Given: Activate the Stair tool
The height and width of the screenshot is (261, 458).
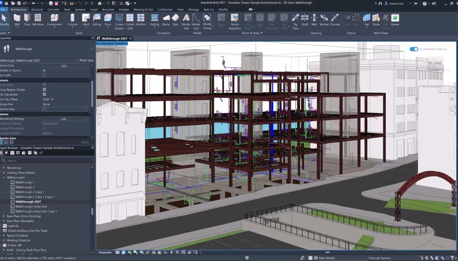Looking at the screenshot, I should pos(175,20).
